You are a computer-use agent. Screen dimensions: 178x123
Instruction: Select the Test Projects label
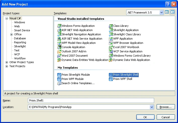point(17,66)
